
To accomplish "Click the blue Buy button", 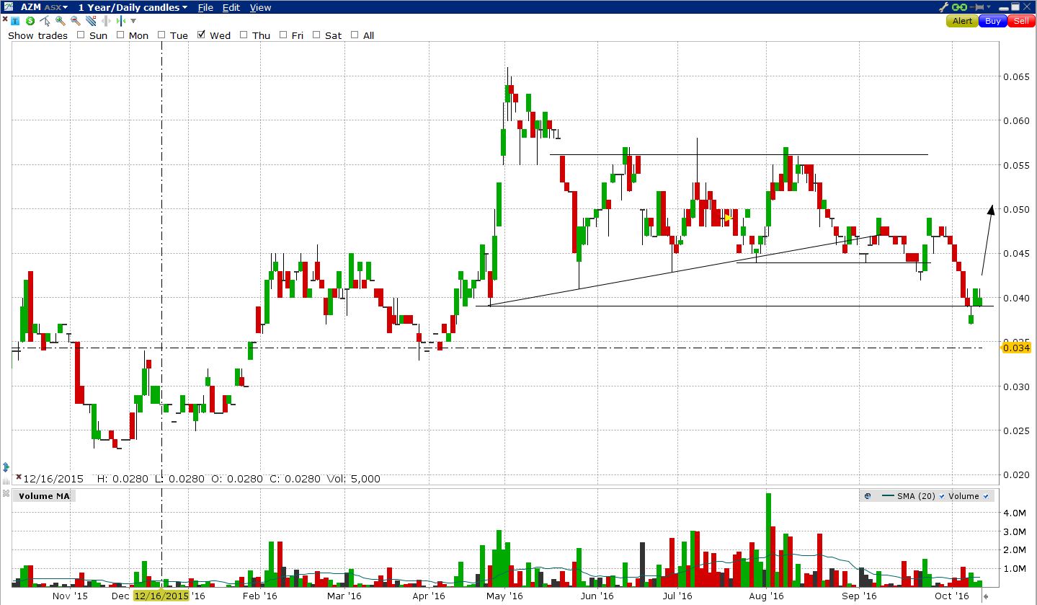I will pos(993,21).
